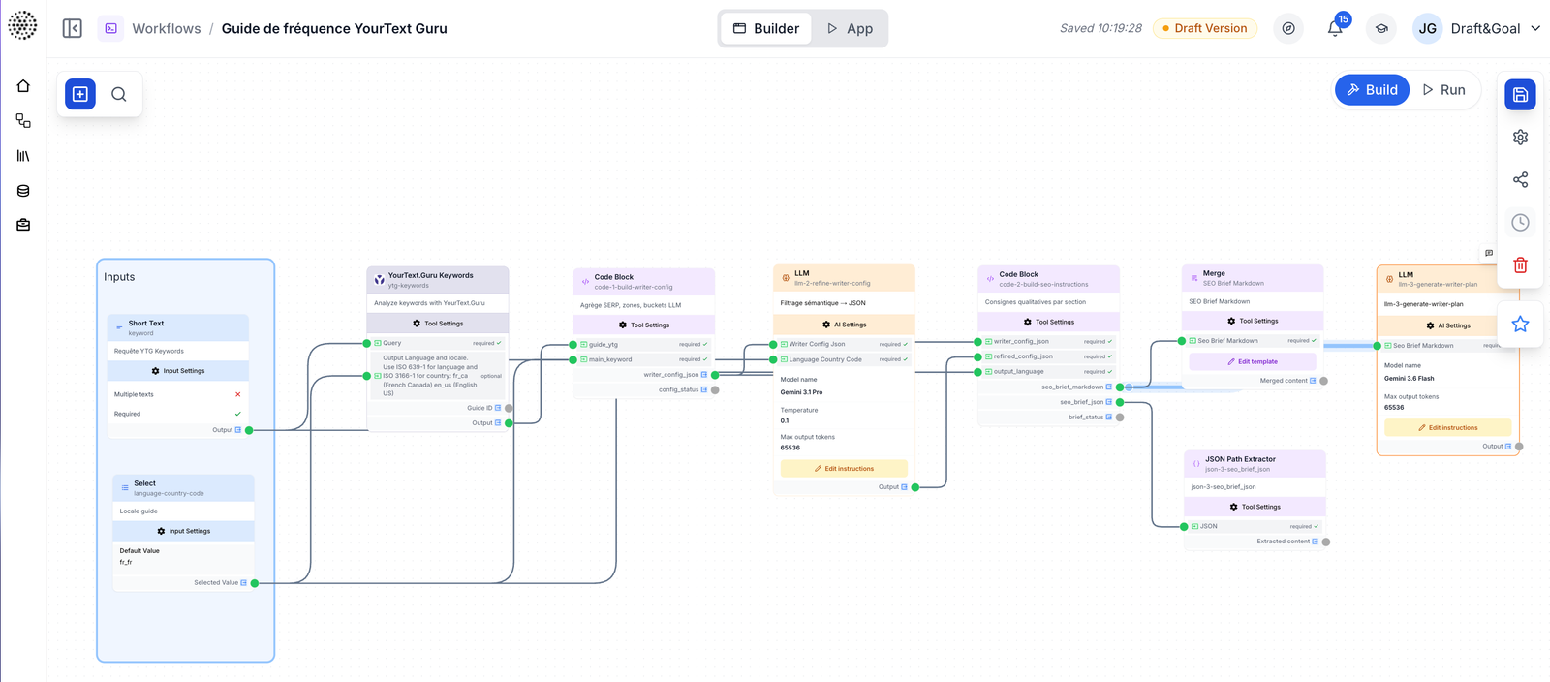The height and width of the screenshot is (682, 1550).
Task: Click the config_status output connector
Action: click(x=715, y=390)
